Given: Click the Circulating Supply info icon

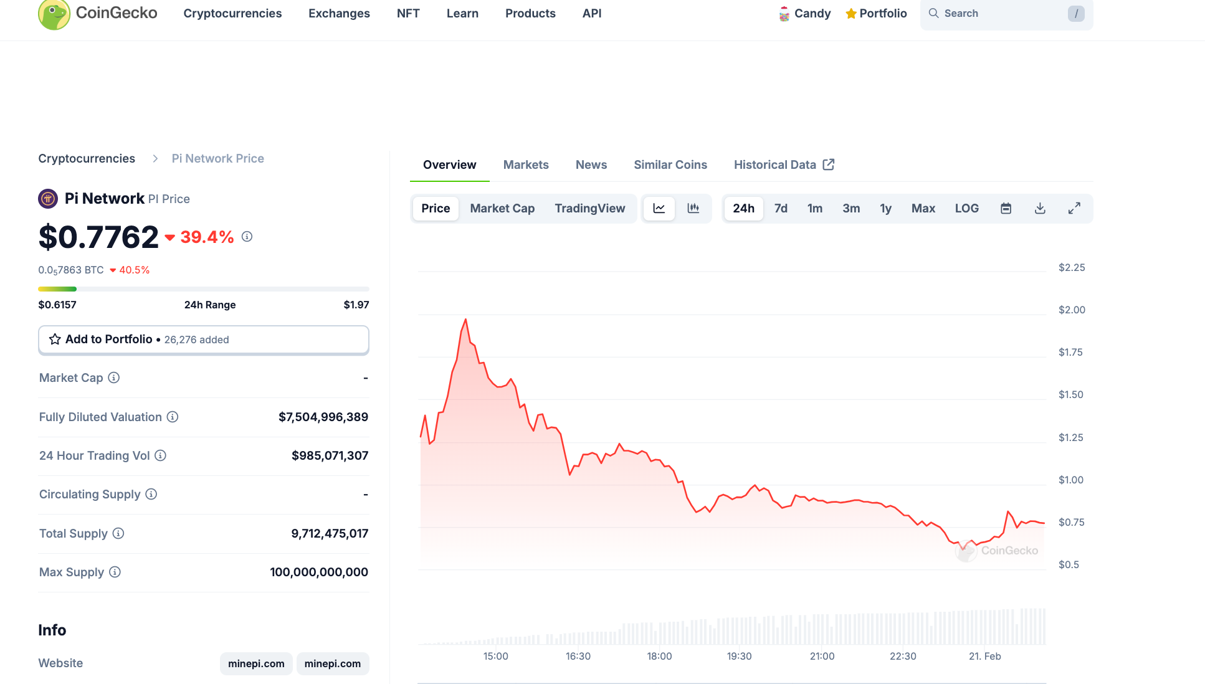Looking at the screenshot, I should click(151, 494).
